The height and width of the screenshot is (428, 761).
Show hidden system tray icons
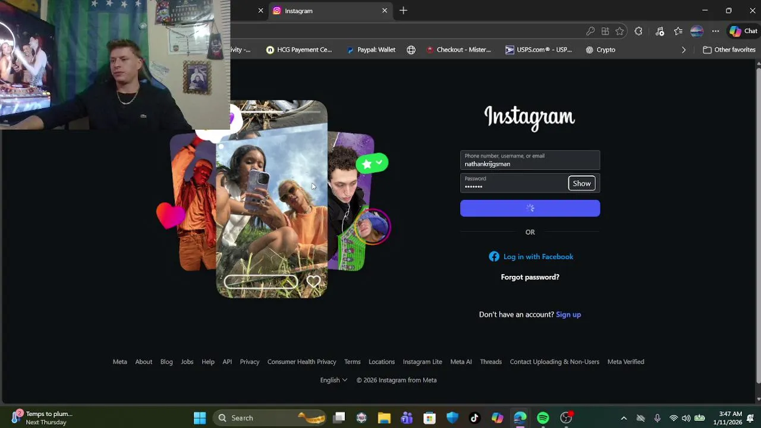pos(624,418)
